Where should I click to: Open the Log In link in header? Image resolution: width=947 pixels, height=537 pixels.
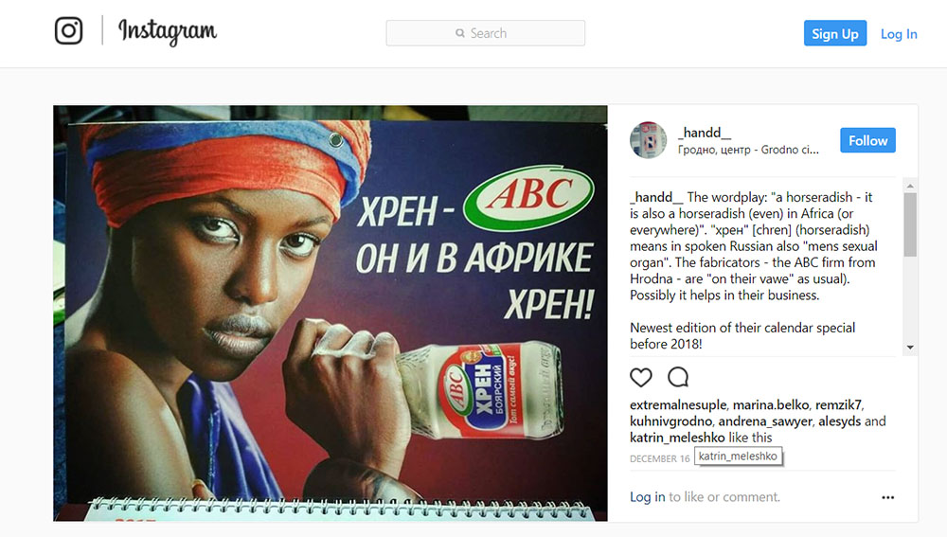tap(899, 34)
